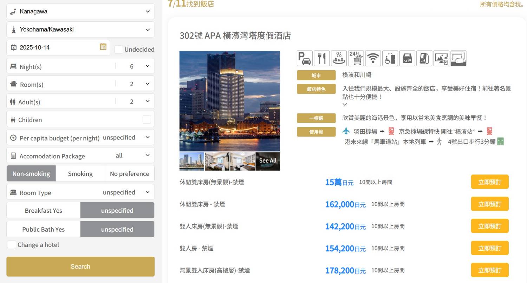Click the train icon after 横濱站 arrow
This screenshot has width=527, height=283.
pos(489,131)
